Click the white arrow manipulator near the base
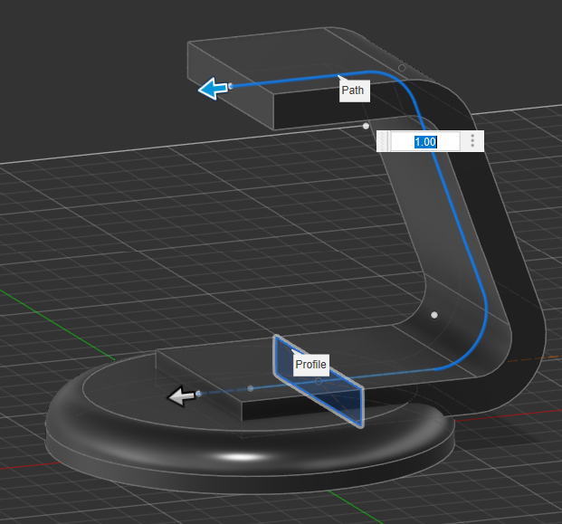The image size is (562, 524). tap(183, 395)
